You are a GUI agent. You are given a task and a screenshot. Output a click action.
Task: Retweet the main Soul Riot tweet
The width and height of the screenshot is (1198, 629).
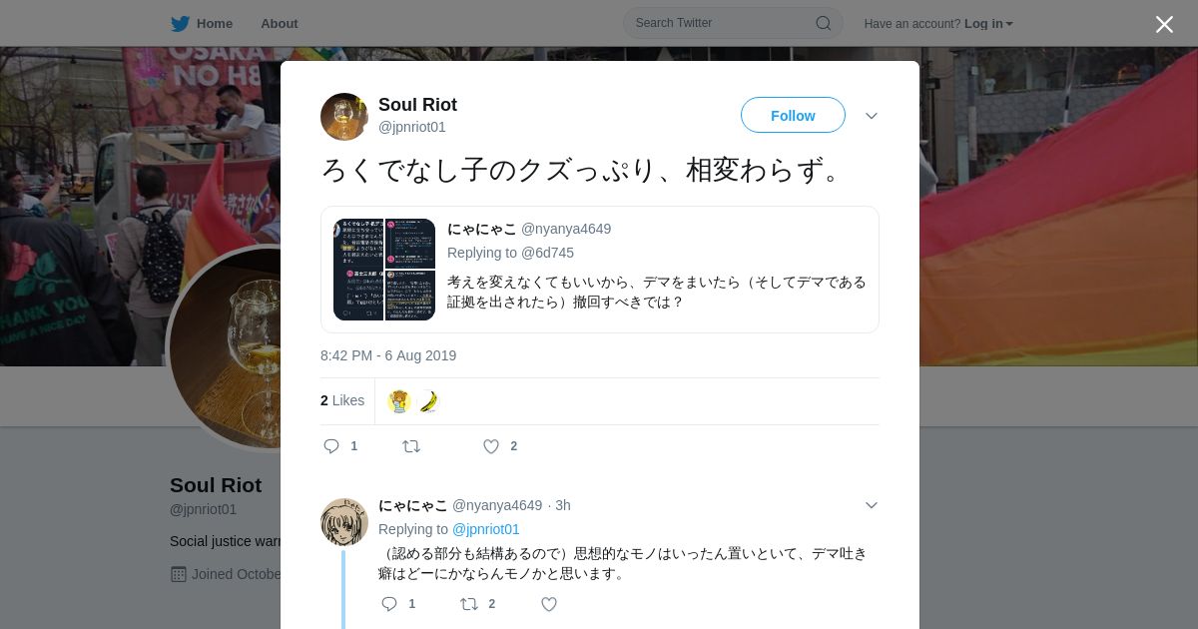click(411, 446)
